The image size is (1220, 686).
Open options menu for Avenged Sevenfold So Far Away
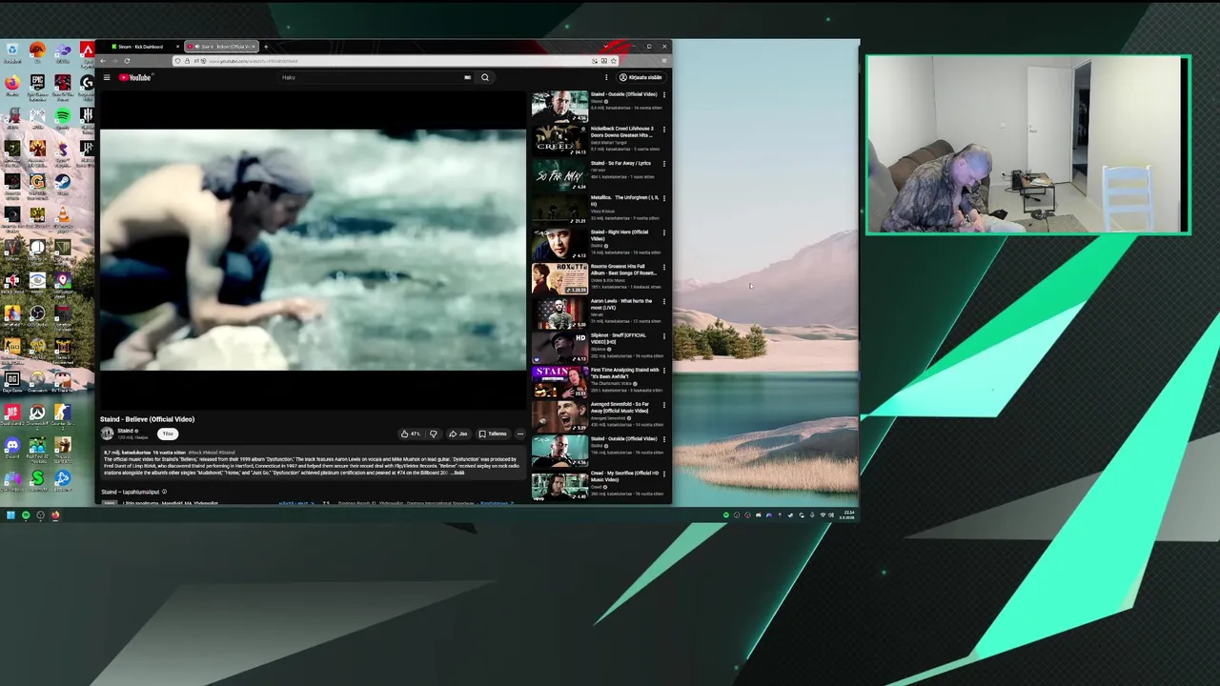point(664,405)
